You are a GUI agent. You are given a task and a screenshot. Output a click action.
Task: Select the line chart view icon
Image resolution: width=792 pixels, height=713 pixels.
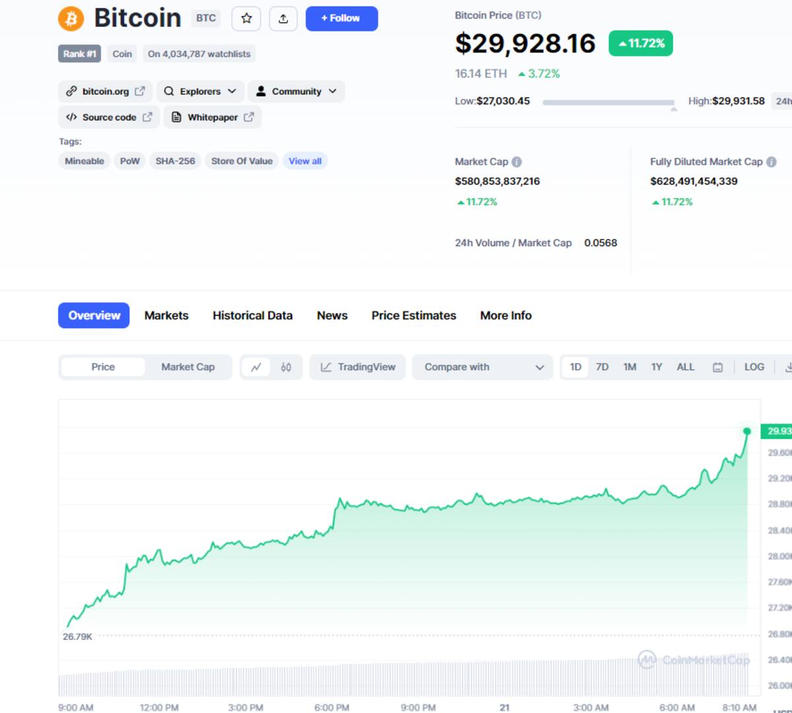tap(256, 367)
